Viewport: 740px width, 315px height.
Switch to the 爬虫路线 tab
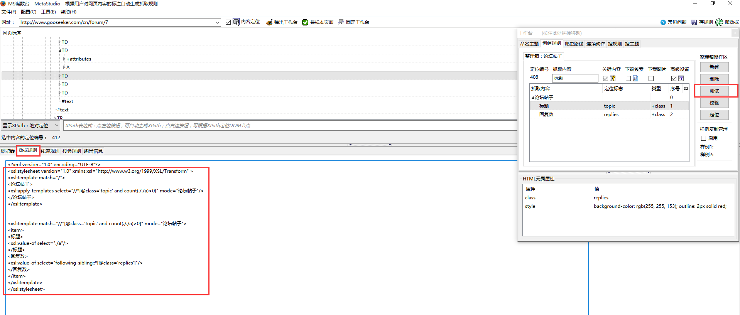coord(574,44)
